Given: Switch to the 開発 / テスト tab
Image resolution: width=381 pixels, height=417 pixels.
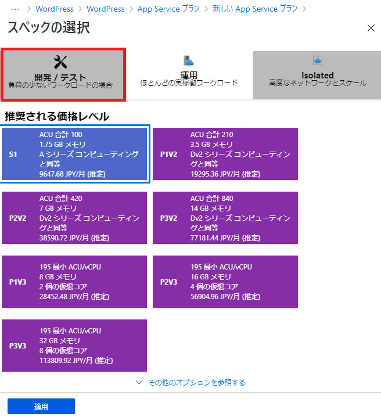Looking at the screenshot, I should pyautogui.click(x=63, y=76).
